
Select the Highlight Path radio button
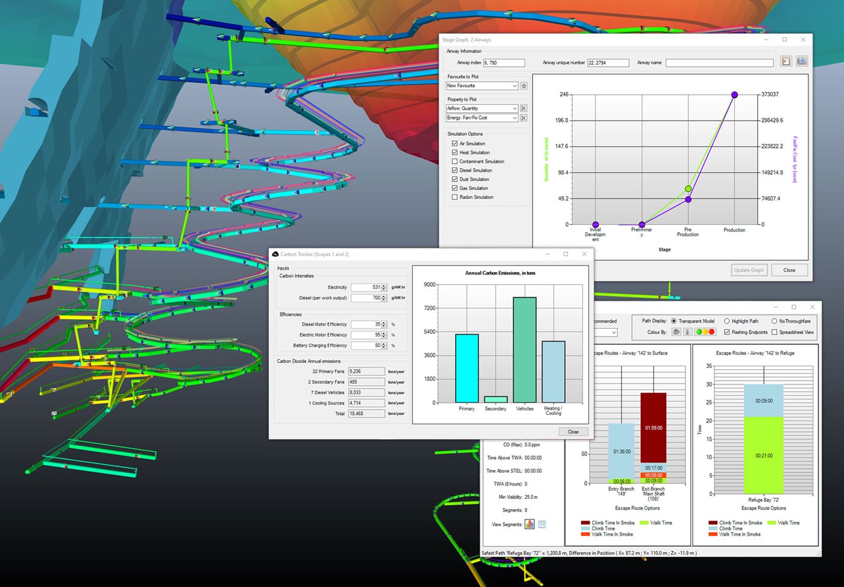[728, 321]
